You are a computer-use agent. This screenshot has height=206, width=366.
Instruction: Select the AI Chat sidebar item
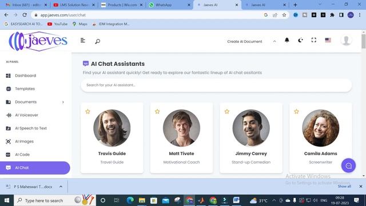(x=35, y=168)
